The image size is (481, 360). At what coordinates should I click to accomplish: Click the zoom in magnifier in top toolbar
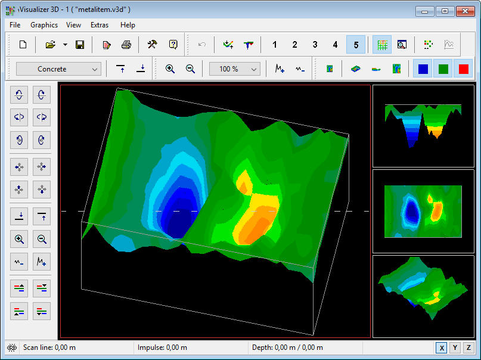170,69
